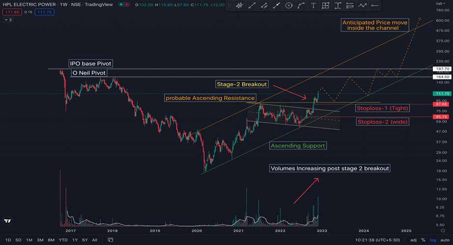Click the blue buy price 111.75 button
Viewport: 453px width, 245px height.
tap(45, 12)
